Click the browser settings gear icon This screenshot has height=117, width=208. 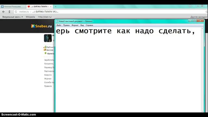click(x=190, y=6)
